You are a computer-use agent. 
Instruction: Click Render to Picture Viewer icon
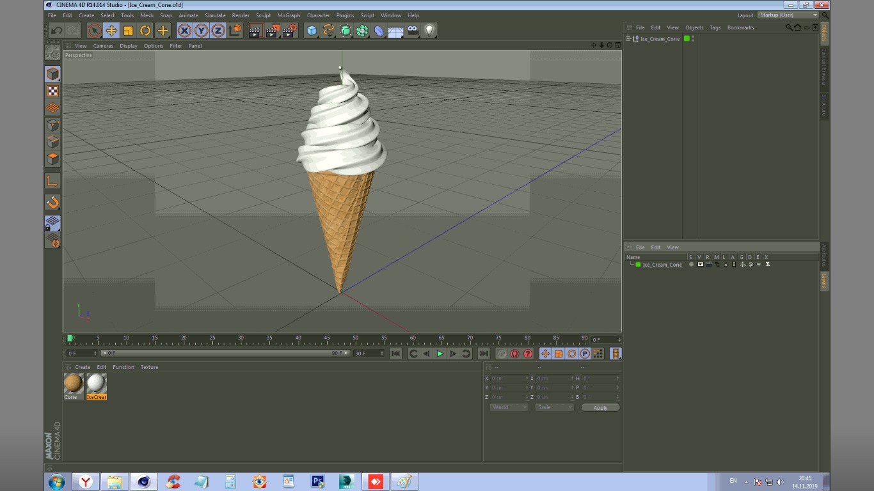pos(273,30)
